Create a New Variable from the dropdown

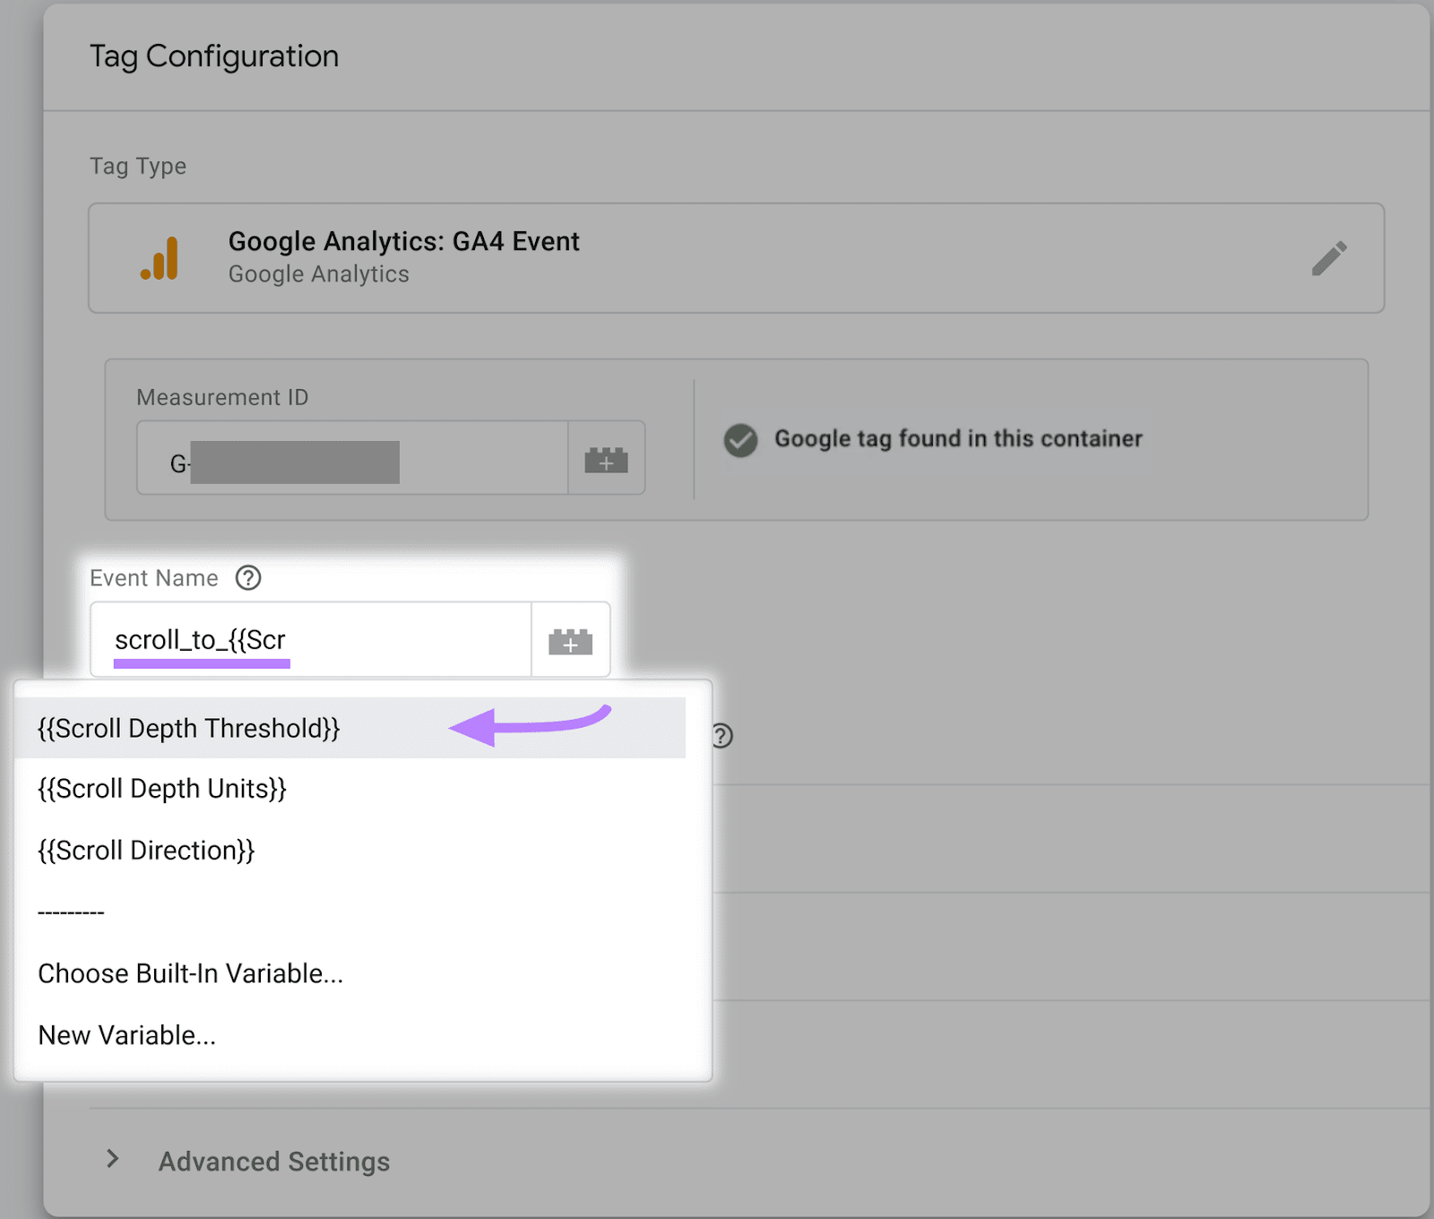pos(126,1034)
